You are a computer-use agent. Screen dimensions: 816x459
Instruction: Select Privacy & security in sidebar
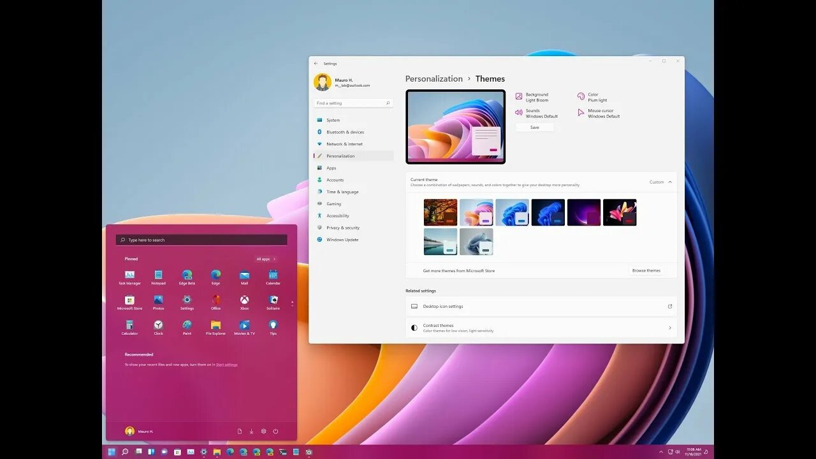(x=353, y=228)
